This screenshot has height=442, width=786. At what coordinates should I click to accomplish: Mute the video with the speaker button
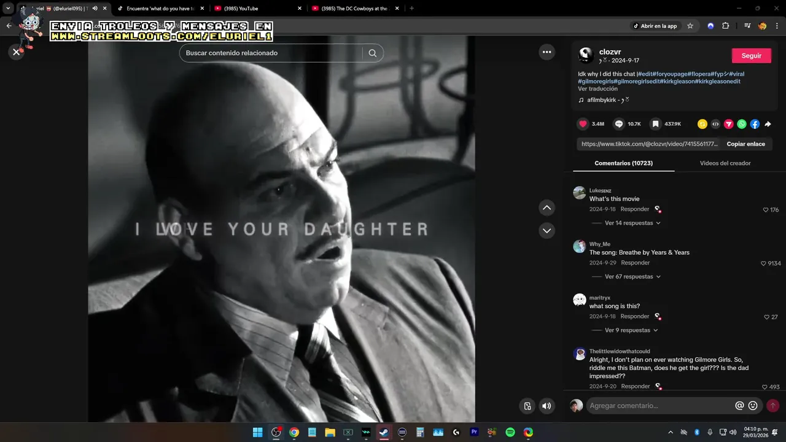point(547,406)
